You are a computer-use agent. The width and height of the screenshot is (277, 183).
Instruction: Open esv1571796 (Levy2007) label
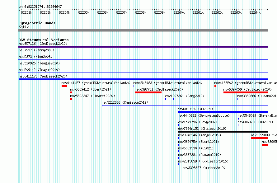[x=198, y=122]
